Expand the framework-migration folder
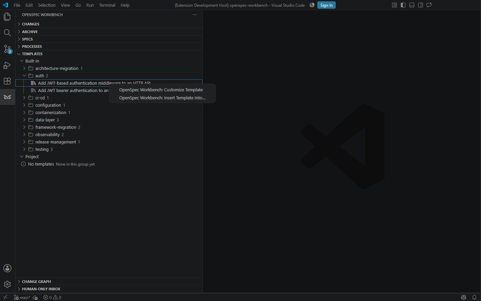Image resolution: width=481 pixels, height=301 pixels. click(109, 127)
